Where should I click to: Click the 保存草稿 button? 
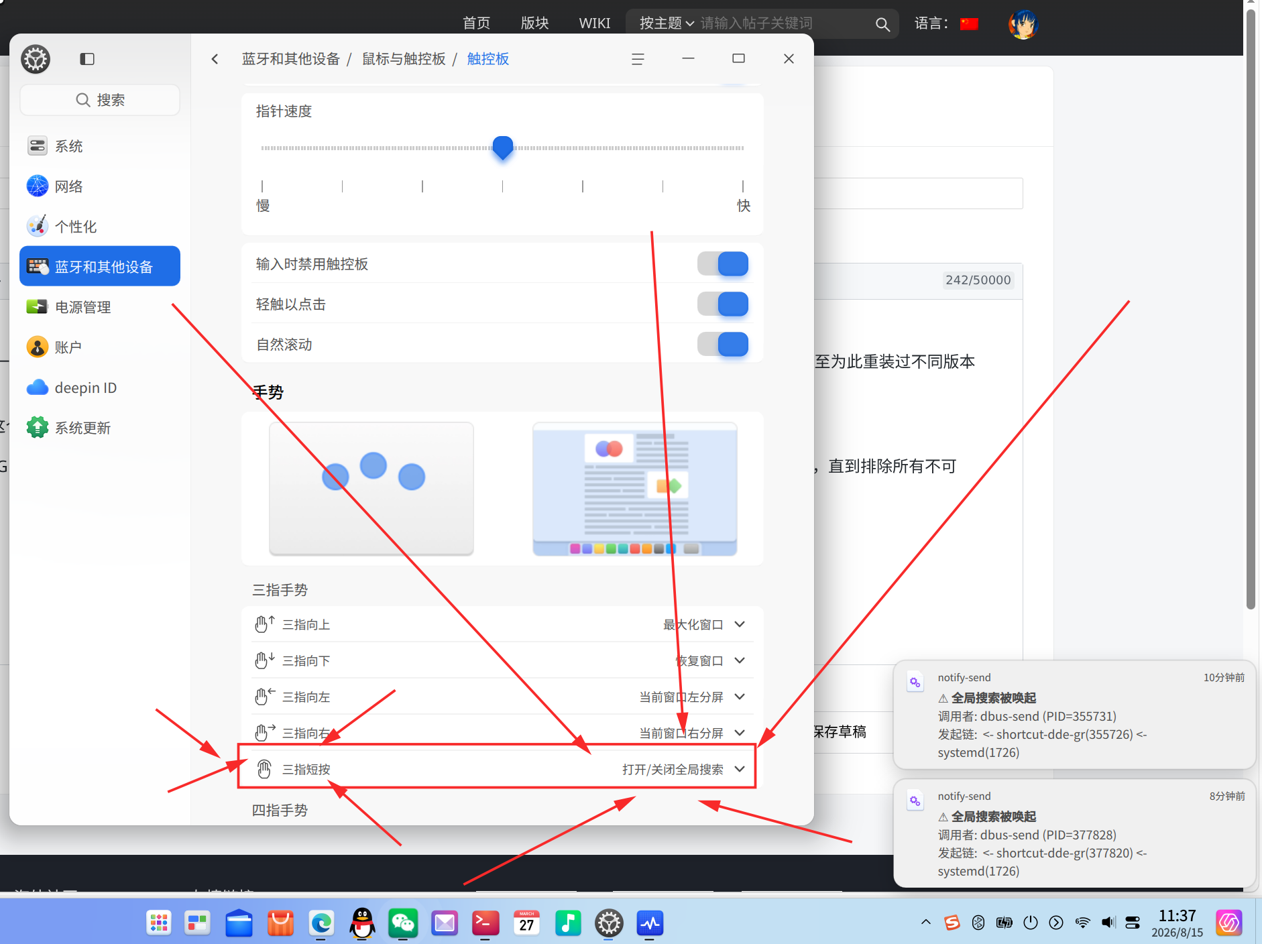pos(840,731)
